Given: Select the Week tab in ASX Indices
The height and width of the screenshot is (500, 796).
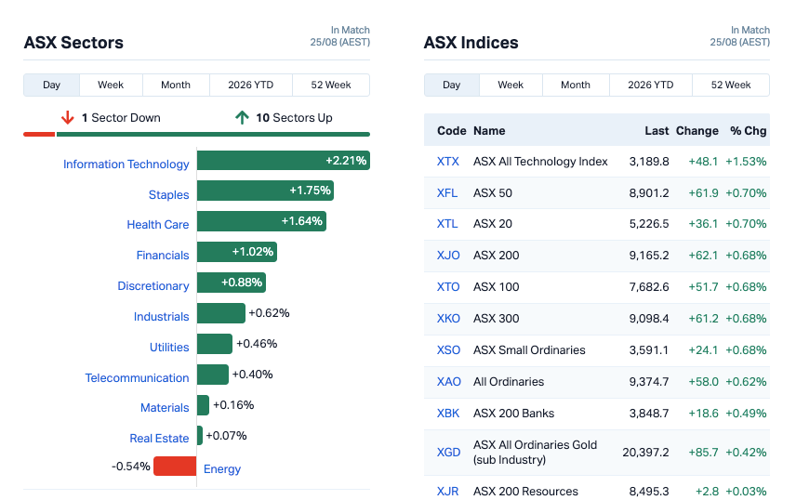Looking at the screenshot, I should (511, 85).
